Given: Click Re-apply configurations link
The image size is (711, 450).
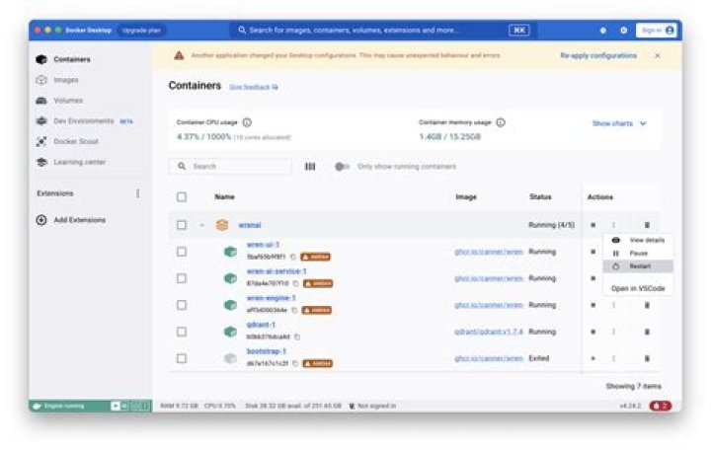Looking at the screenshot, I should pos(598,55).
